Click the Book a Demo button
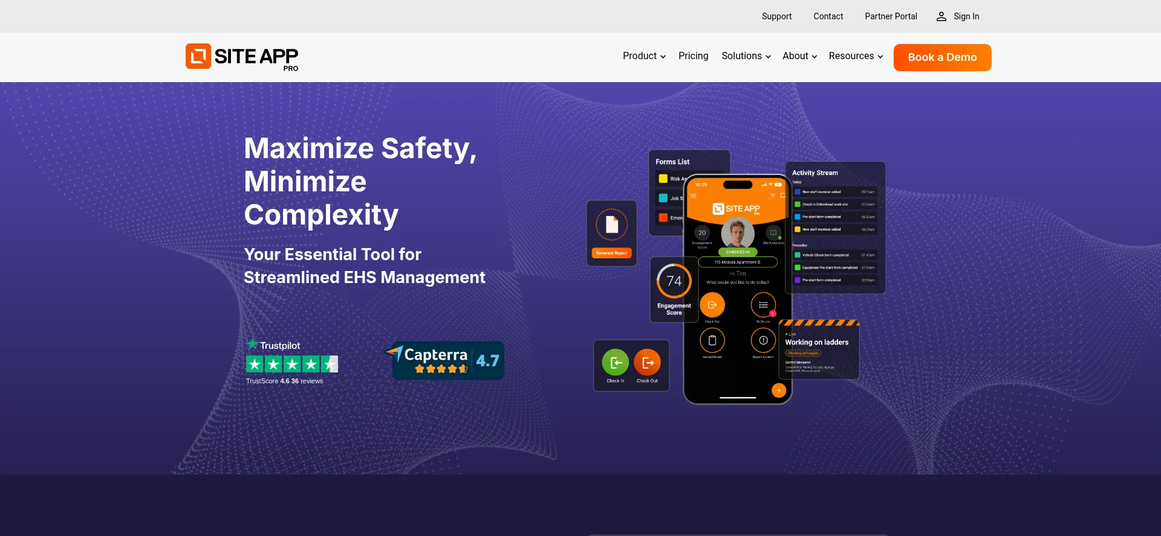This screenshot has width=1161, height=536. pos(942,57)
